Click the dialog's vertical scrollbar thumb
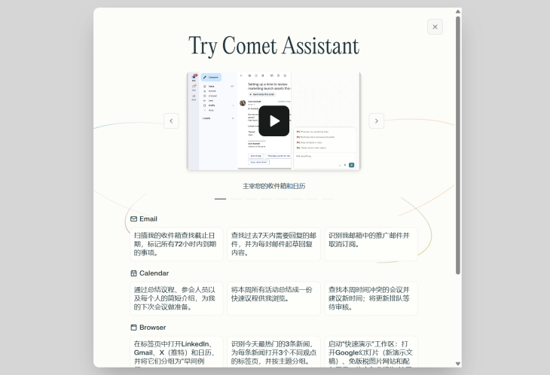 (x=458, y=145)
